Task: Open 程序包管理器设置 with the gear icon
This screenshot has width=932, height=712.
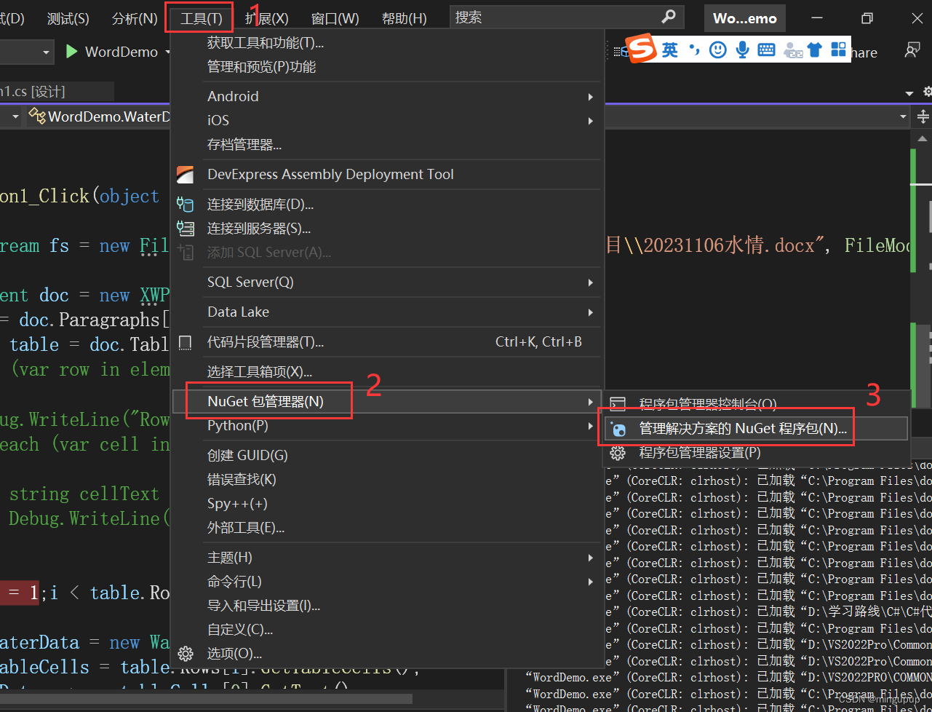Action: point(618,452)
